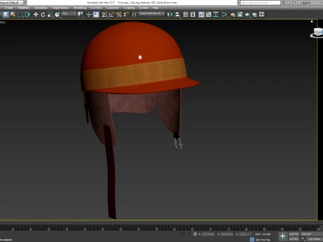Toggle Window/Crossing selection mode
Screen dimensions: 323x242
pos(28,15)
